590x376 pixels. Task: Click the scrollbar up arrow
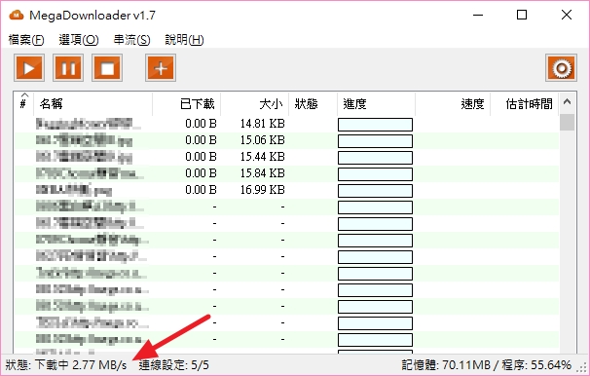[x=567, y=101]
